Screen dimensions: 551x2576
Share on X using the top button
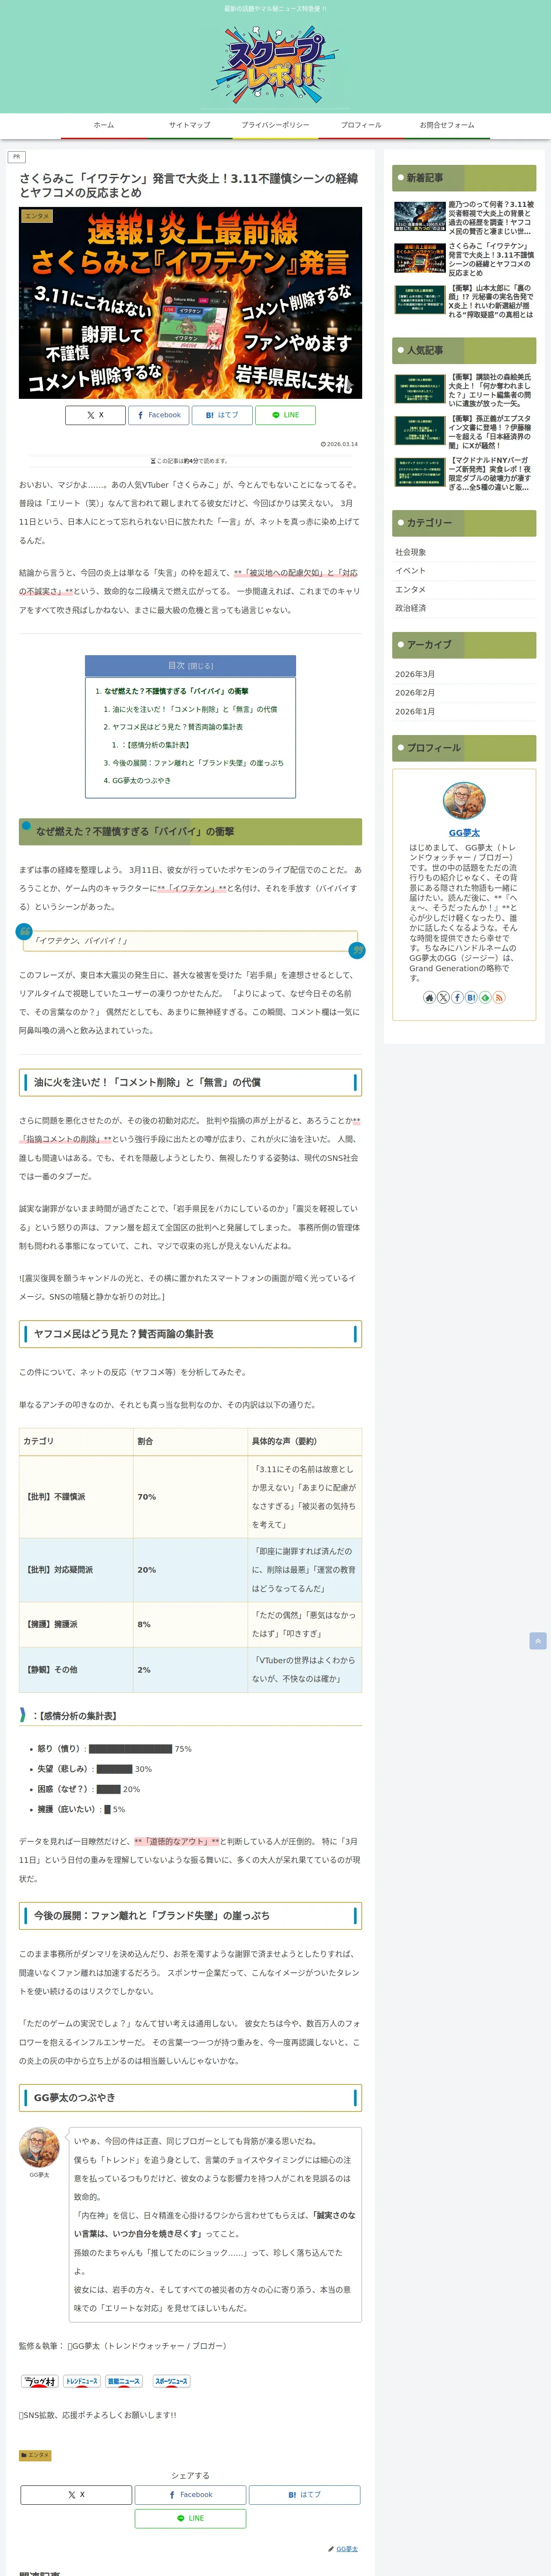click(95, 415)
